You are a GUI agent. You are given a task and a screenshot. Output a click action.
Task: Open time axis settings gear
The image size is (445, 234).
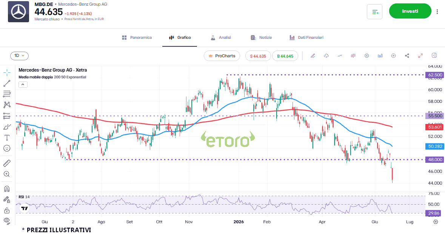pos(436,222)
